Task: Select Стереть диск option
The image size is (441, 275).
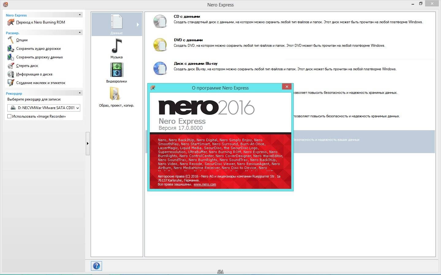Action: [27, 66]
